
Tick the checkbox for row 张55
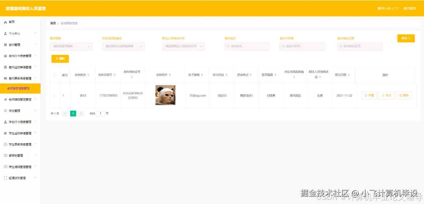(x=55, y=96)
